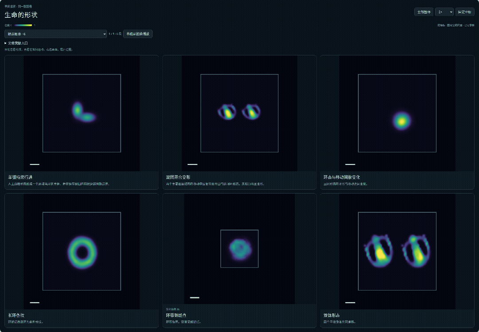Open the group selector dropdown showing '· 6'
479x332 pixels.
[x=55, y=34]
